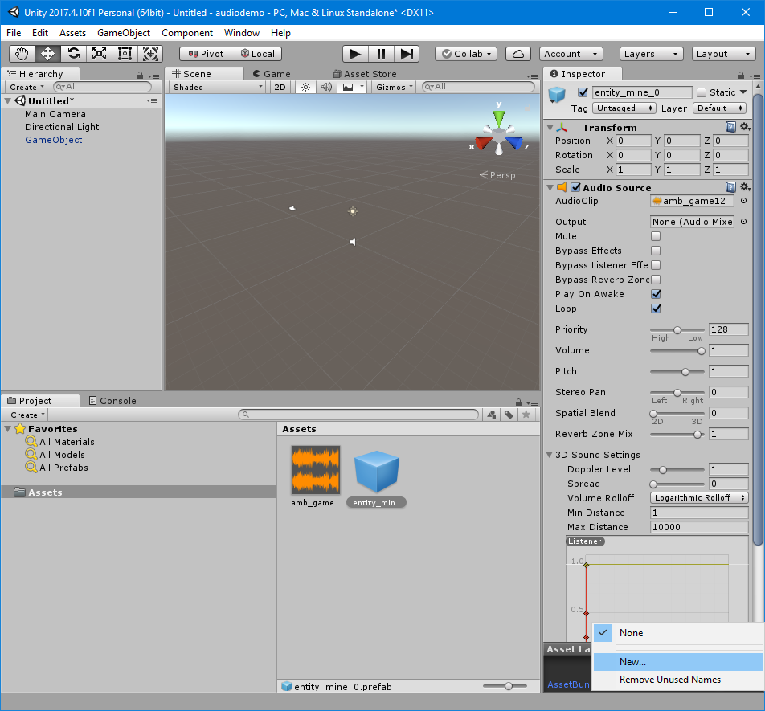This screenshot has height=711, width=765.
Task: Toggle scene effects image icon
Action: tap(348, 87)
